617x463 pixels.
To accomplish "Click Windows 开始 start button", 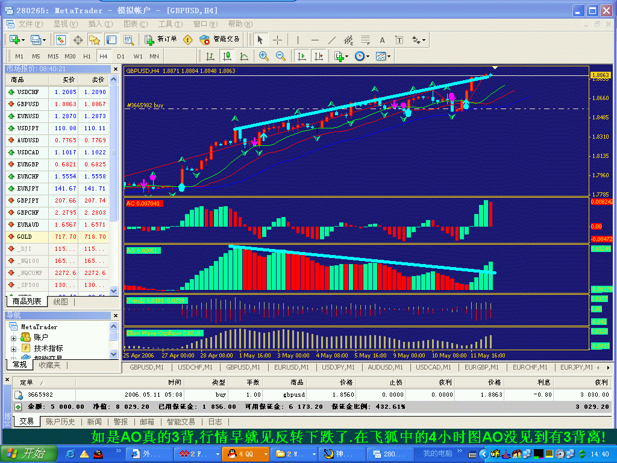I will [28, 453].
